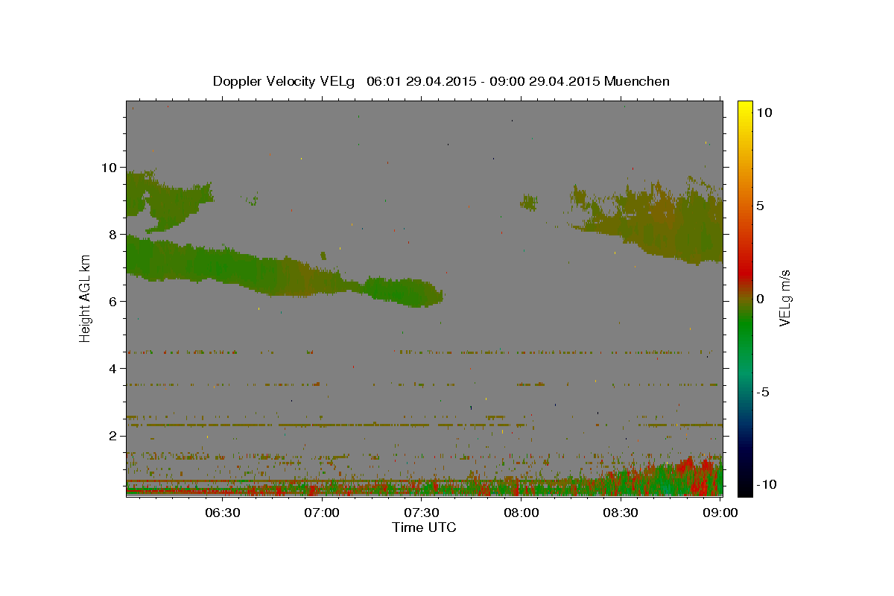Click the small cloud patch near 08:00 at 9 km
This screenshot has height=596, width=894.
pos(529,202)
